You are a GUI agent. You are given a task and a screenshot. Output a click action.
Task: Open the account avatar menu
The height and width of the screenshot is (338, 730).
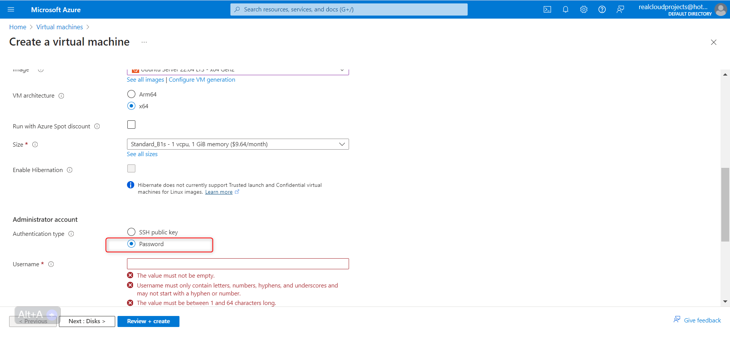pos(720,9)
